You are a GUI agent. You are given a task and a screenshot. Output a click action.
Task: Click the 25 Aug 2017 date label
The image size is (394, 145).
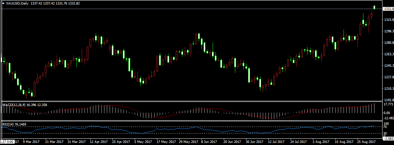[x=366, y=142]
